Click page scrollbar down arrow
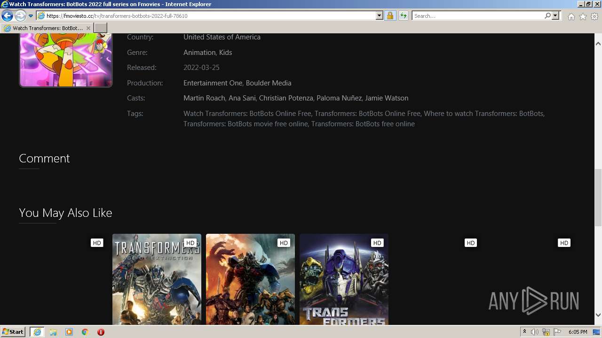This screenshot has height=338, width=602. 598,315
